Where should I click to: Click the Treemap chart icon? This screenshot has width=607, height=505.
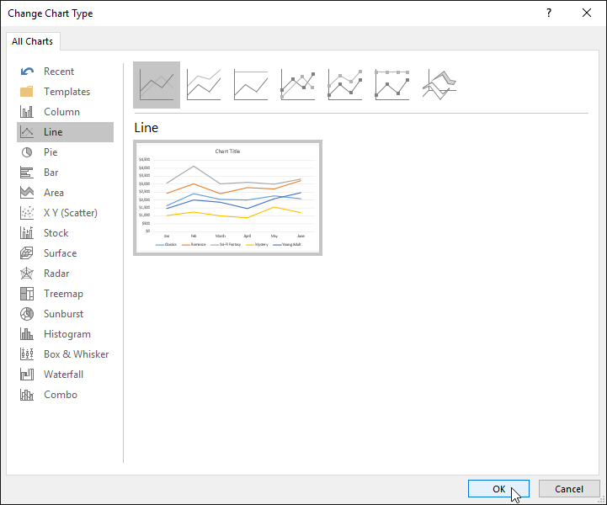[x=27, y=294]
